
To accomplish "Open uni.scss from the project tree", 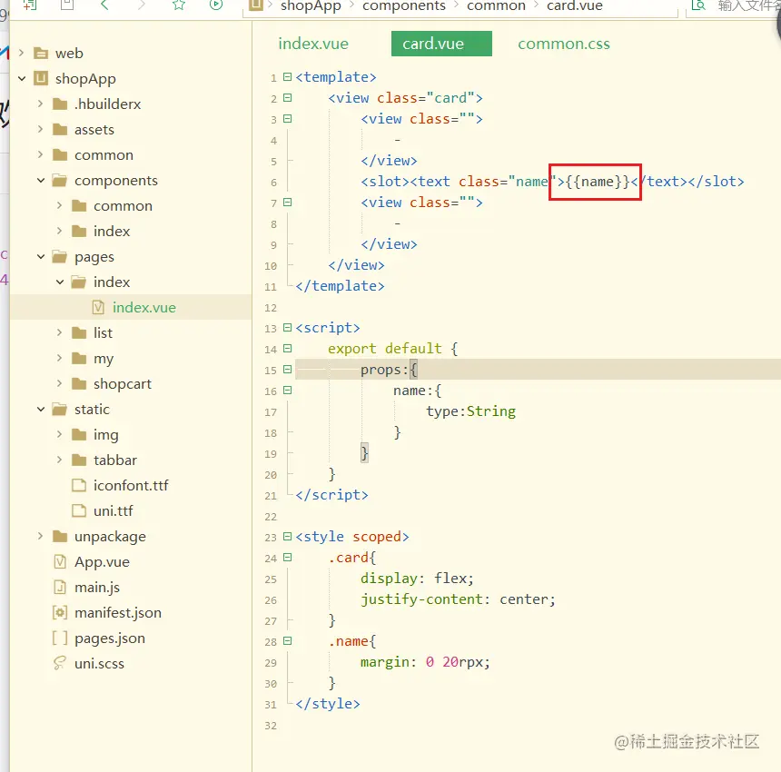I will (99, 663).
